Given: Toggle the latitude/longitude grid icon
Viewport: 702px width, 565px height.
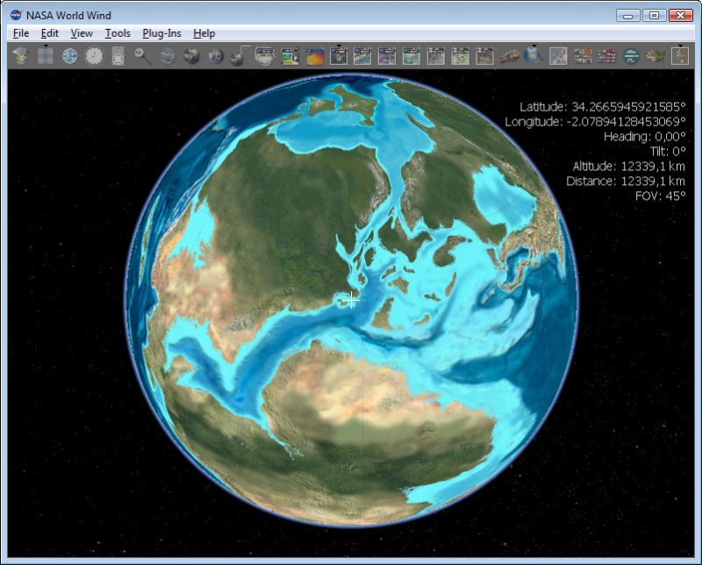Looking at the screenshot, I should click(x=46, y=57).
